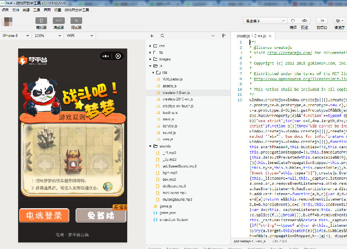Open game.json in the file tree
This screenshot has width=347, height=249.
pos(168,213)
